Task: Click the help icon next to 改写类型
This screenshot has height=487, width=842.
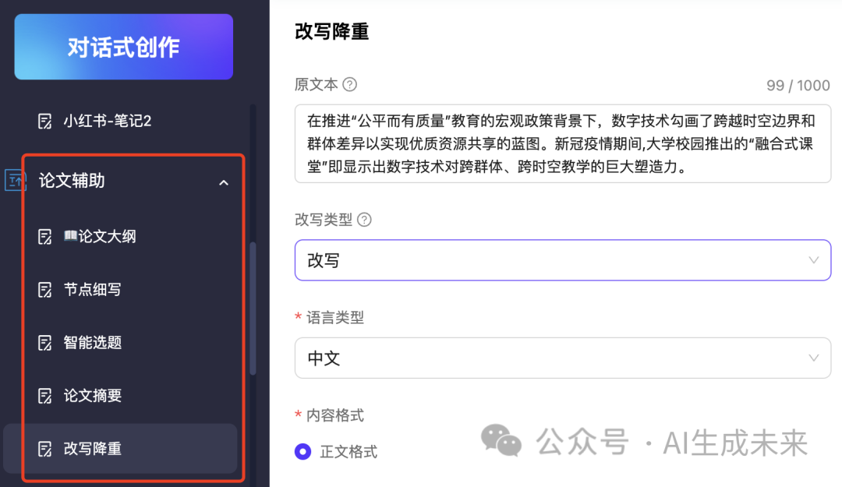Action: 364,220
